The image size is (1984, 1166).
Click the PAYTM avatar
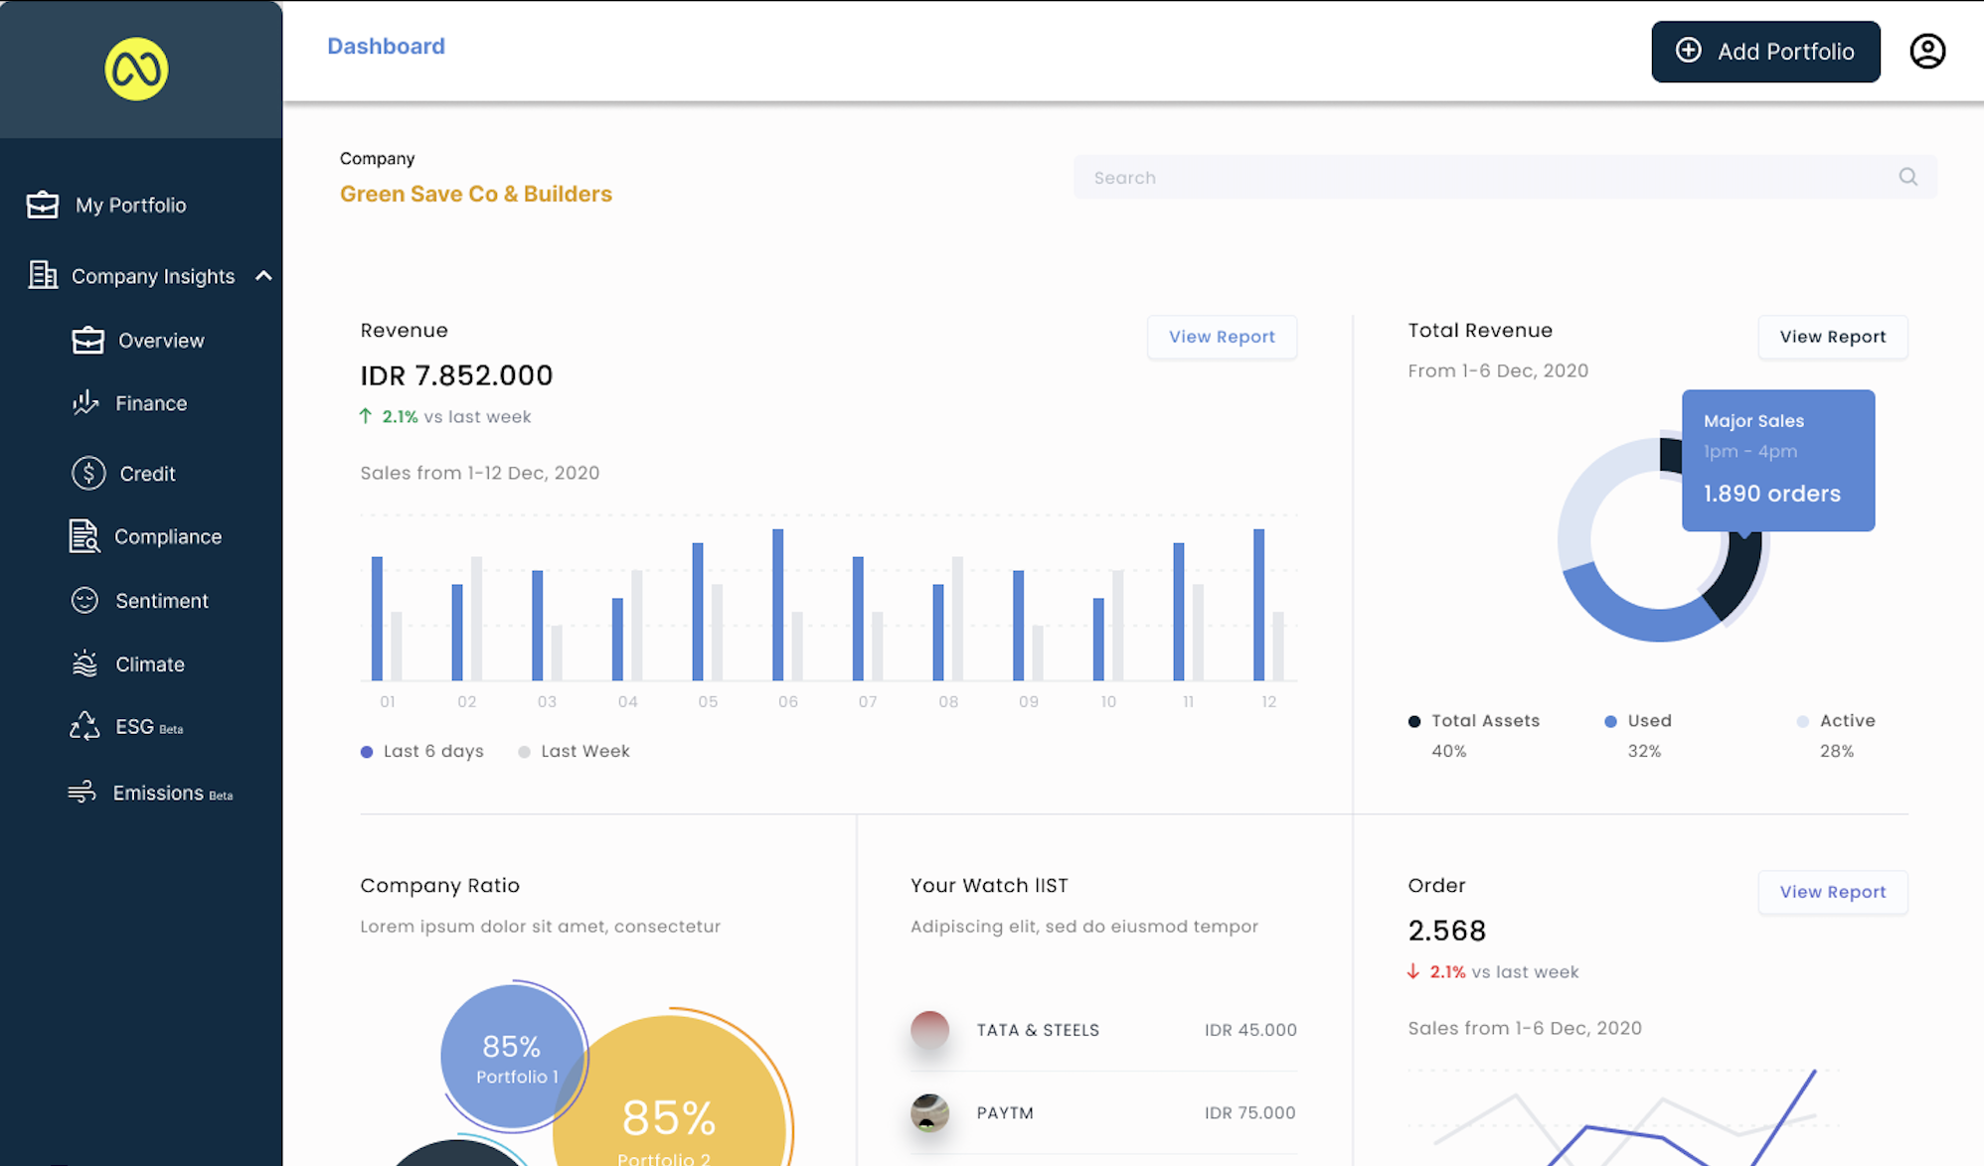(929, 1112)
